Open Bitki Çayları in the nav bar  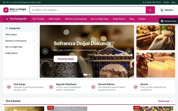click(55, 19)
